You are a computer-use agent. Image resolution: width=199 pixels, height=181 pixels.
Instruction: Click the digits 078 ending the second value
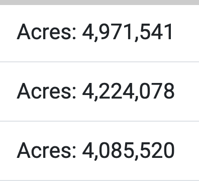[x=157, y=90]
